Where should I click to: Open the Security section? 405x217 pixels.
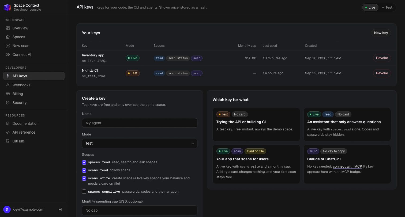pos(34,103)
